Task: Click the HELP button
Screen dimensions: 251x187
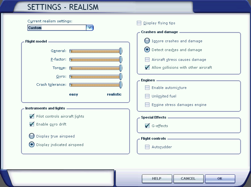Action: [157, 178]
